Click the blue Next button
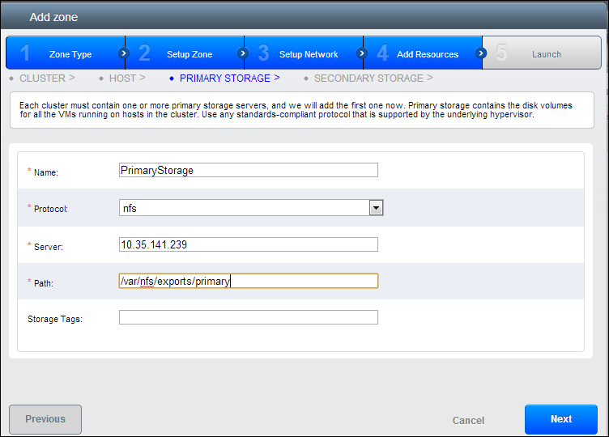609x437 pixels. click(560, 419)
